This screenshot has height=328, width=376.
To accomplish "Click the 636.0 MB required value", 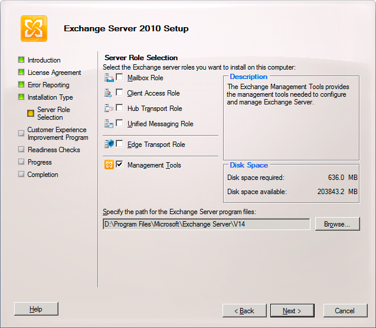I will click(343, 178).
